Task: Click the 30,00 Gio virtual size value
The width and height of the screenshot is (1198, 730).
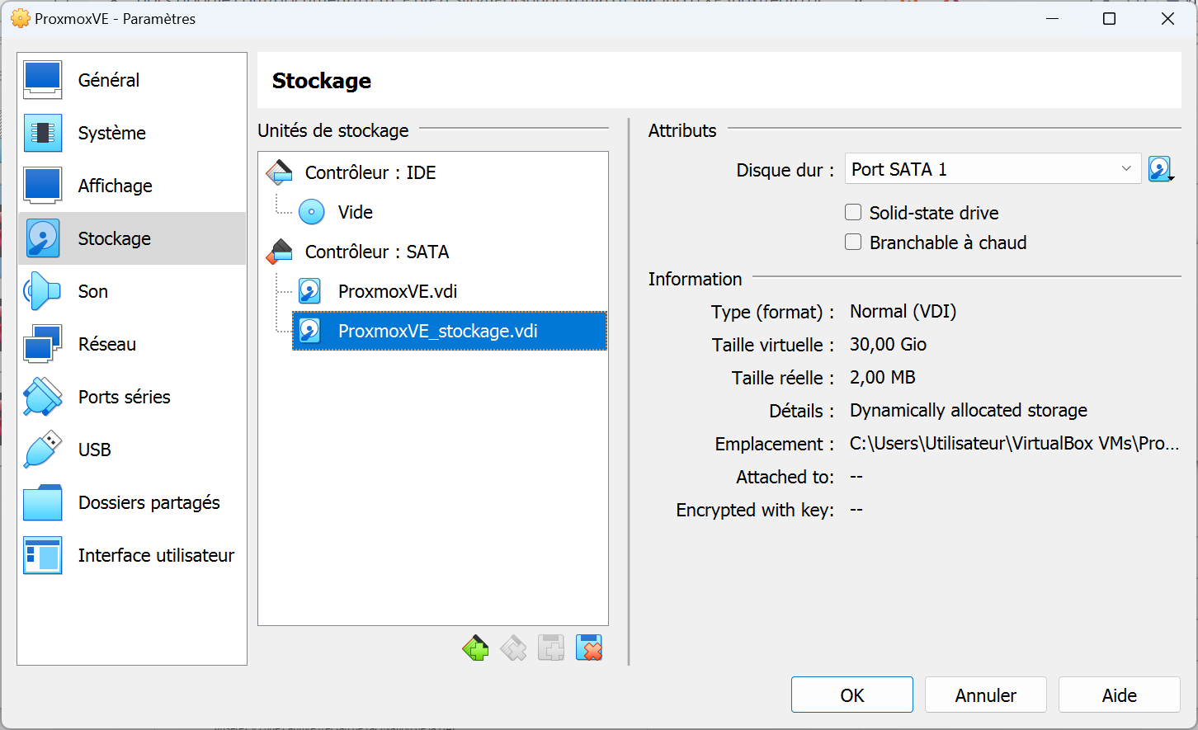Action: (x=889, y=345)
